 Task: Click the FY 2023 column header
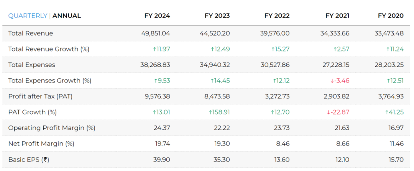pos(217,16)
